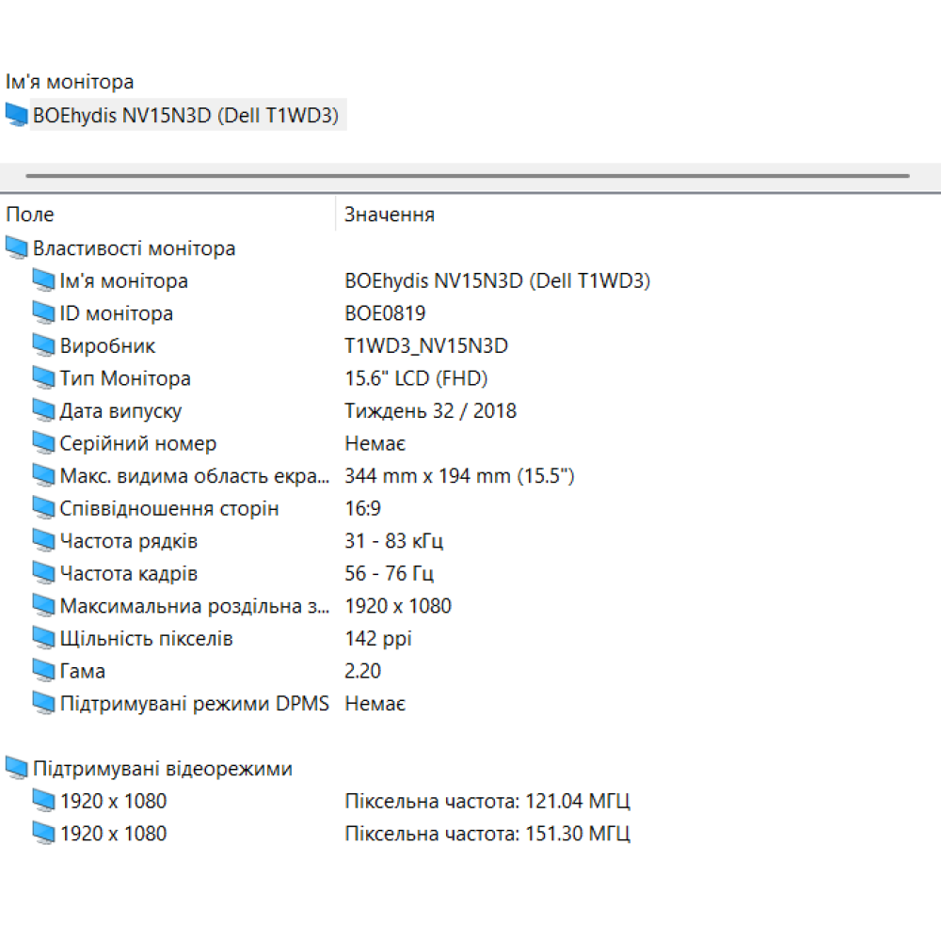Select the Частота кадрів row
This screenshot has height=941, width=941.
click(129, 574)
